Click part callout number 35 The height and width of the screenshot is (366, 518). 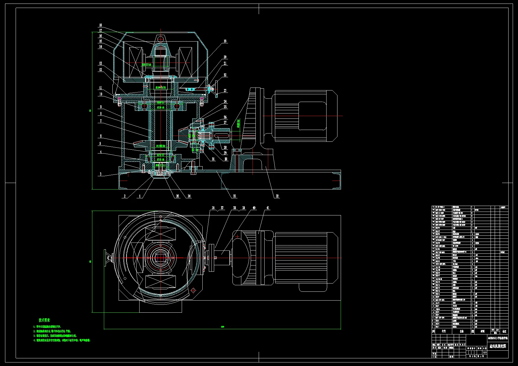(177, 196)
